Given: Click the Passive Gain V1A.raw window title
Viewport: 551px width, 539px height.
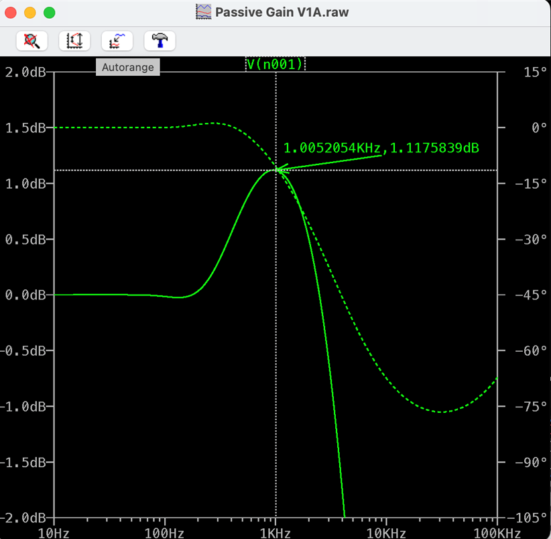Looking at the screenshot, I should [x=282, y=12].
